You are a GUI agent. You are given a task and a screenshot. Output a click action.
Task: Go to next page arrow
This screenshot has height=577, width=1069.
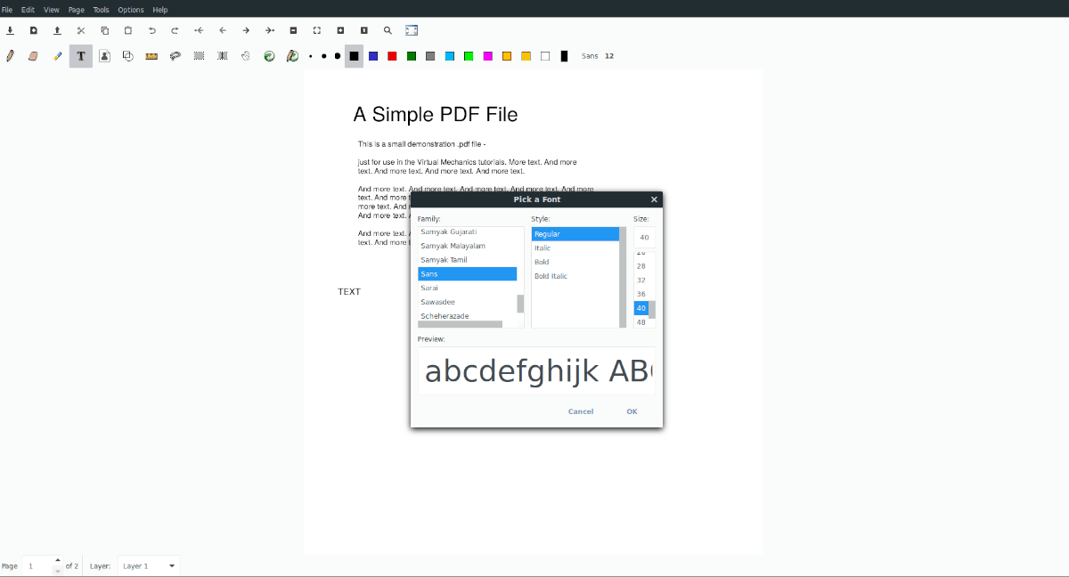[x=246, y=30]
